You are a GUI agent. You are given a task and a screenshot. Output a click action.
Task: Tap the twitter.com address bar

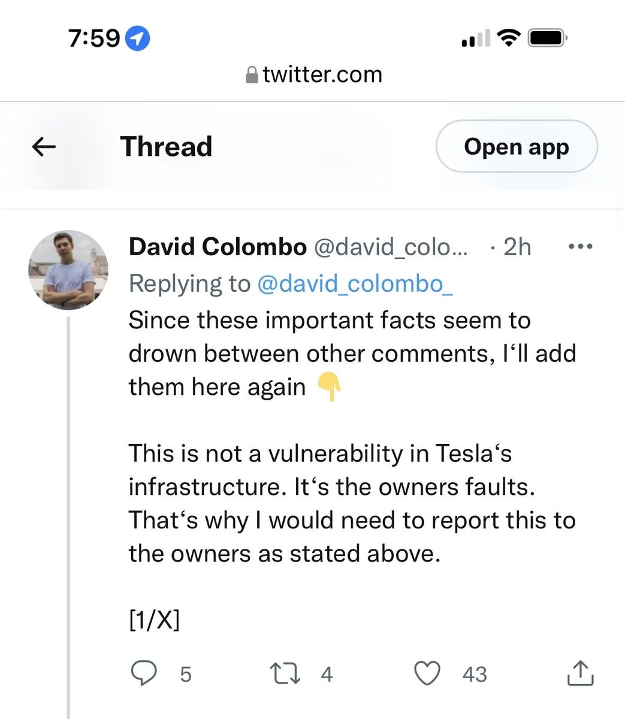coord(322,75)
